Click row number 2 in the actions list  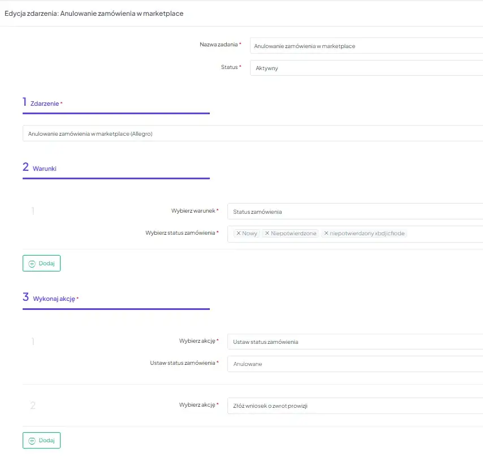point(33,406)
